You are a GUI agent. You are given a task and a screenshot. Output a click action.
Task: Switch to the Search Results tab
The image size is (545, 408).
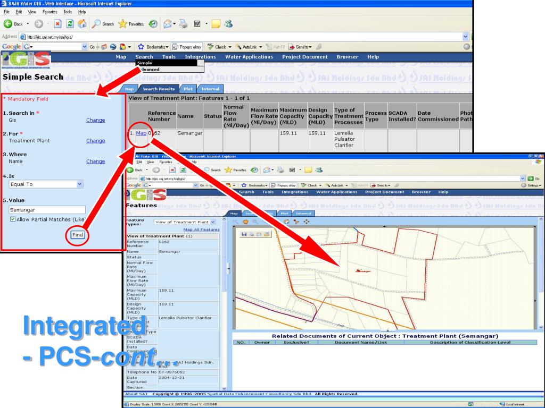(159, 89)
